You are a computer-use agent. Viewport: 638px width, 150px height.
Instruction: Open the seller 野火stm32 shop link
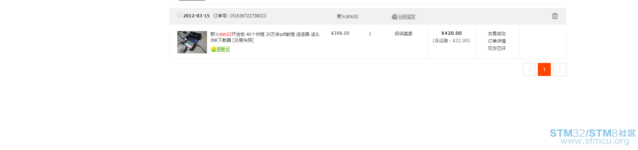(348, 17)
